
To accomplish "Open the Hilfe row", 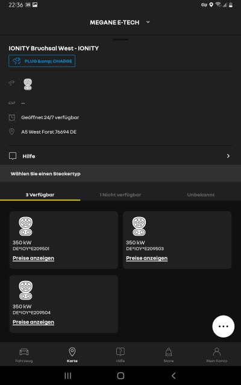I will [x=120, y=156].
